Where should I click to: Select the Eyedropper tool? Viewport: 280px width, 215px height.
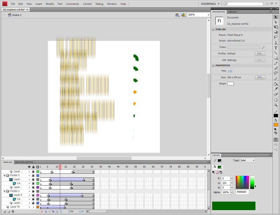pyautogui.click(x=276, y=89)
